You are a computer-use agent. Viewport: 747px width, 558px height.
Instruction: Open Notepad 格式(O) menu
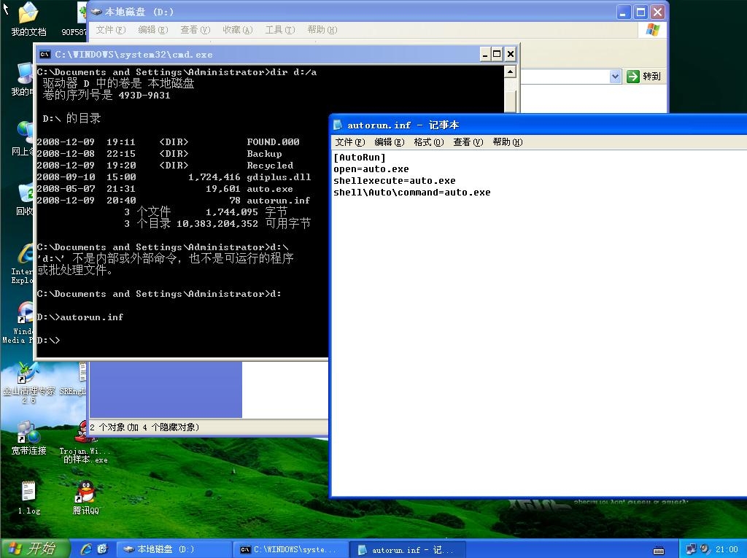(428, 142)
